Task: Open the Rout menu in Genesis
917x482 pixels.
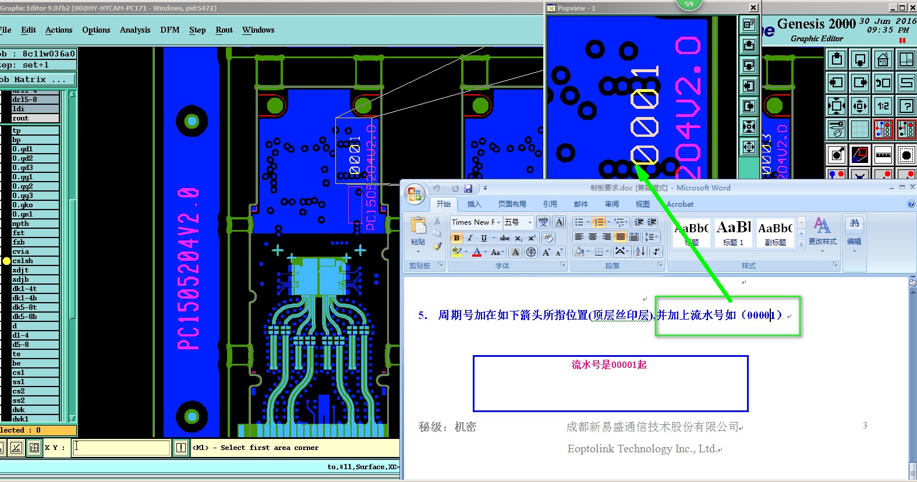Action: tap(224, 30)
